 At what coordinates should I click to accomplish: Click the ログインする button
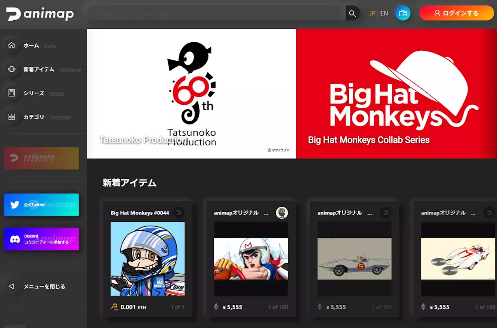(x=457, y=13)
